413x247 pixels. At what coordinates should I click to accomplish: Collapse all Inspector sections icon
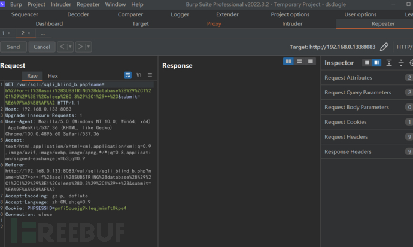(x=401, y=63)
